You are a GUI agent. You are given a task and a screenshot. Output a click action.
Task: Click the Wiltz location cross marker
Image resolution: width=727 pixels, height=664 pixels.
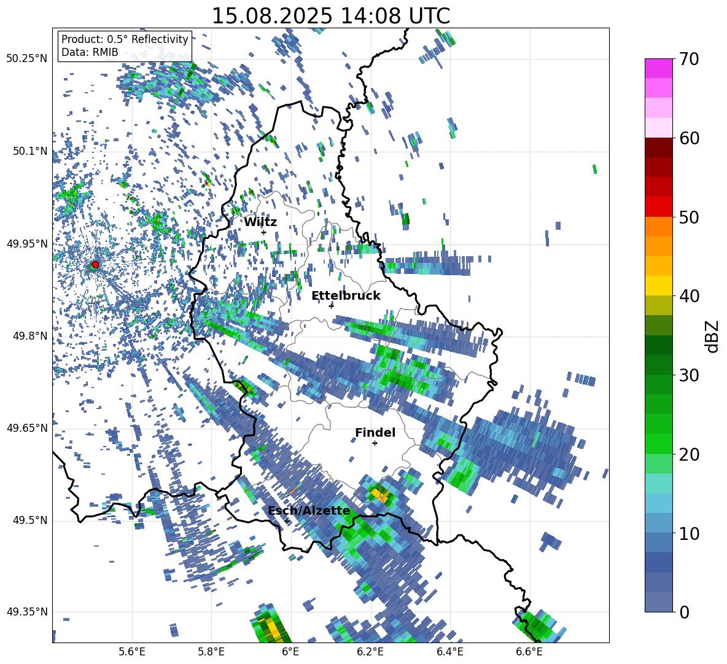pos(264,232)
